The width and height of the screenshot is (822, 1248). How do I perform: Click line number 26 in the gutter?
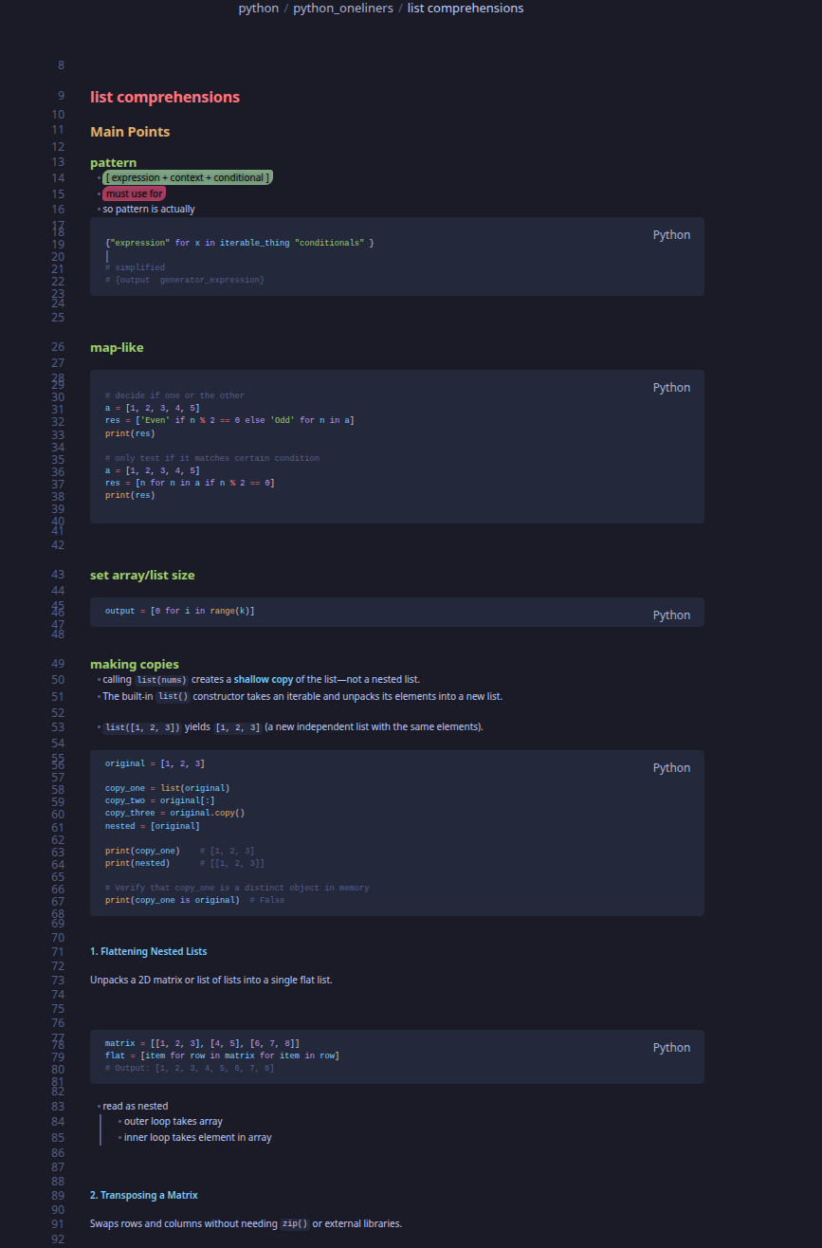pyautogui.click(x=58, y=347)
